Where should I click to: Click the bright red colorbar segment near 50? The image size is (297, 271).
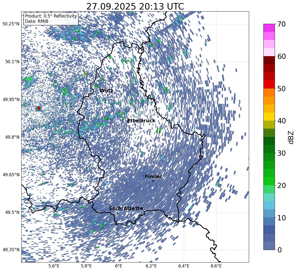(x=269, y=84)
